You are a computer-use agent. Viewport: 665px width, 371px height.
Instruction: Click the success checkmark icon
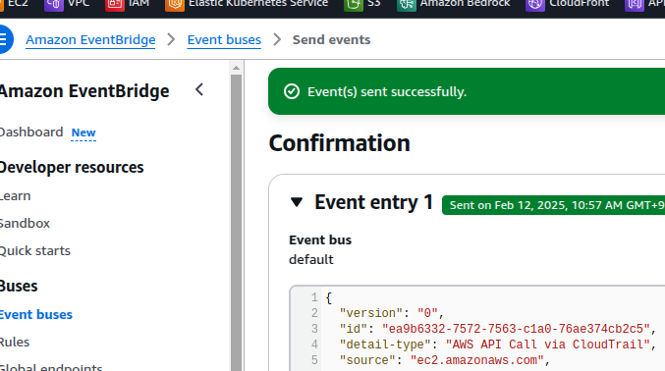pos(292,91)
